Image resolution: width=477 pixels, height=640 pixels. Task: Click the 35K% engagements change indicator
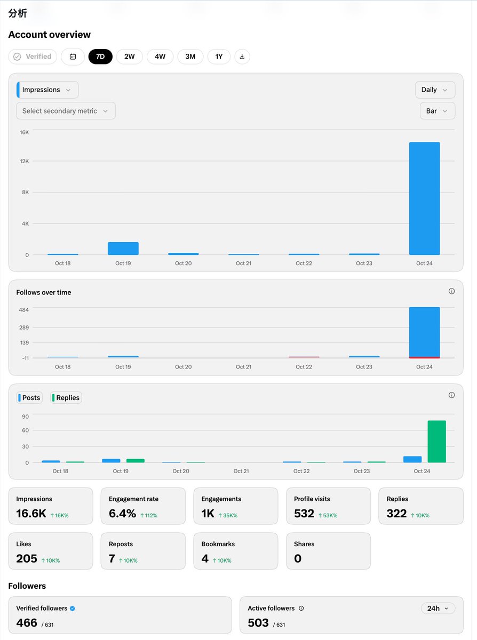(x=228, y=516)
